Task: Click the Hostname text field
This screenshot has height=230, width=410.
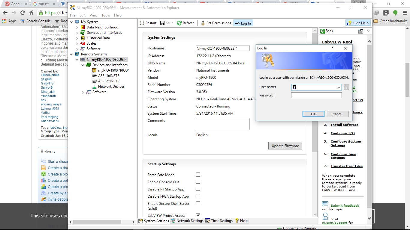Action: point(223,48)
